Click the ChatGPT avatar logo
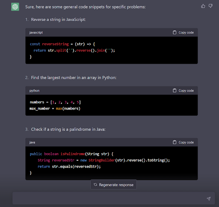219x207 pixels. tap(15, 7)
